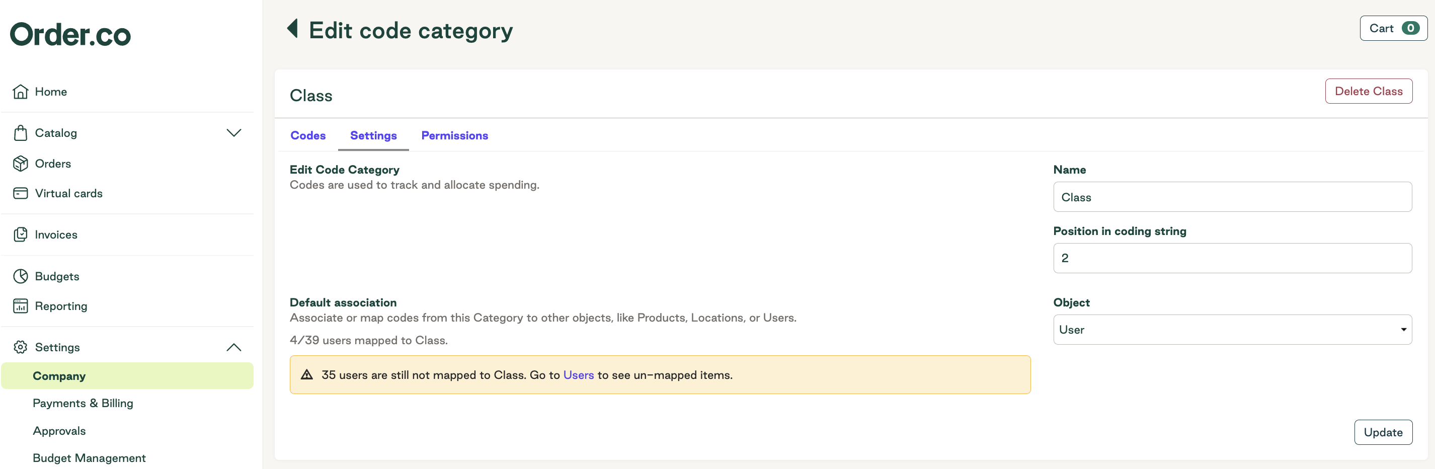Viewport: 1435px width, 469px height.
Task: Click the "4/39 users mapped to Class." text
Action: pyautogui.click(x=369, y=340)
